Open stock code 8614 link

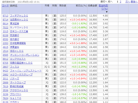[x=6, y=24]
